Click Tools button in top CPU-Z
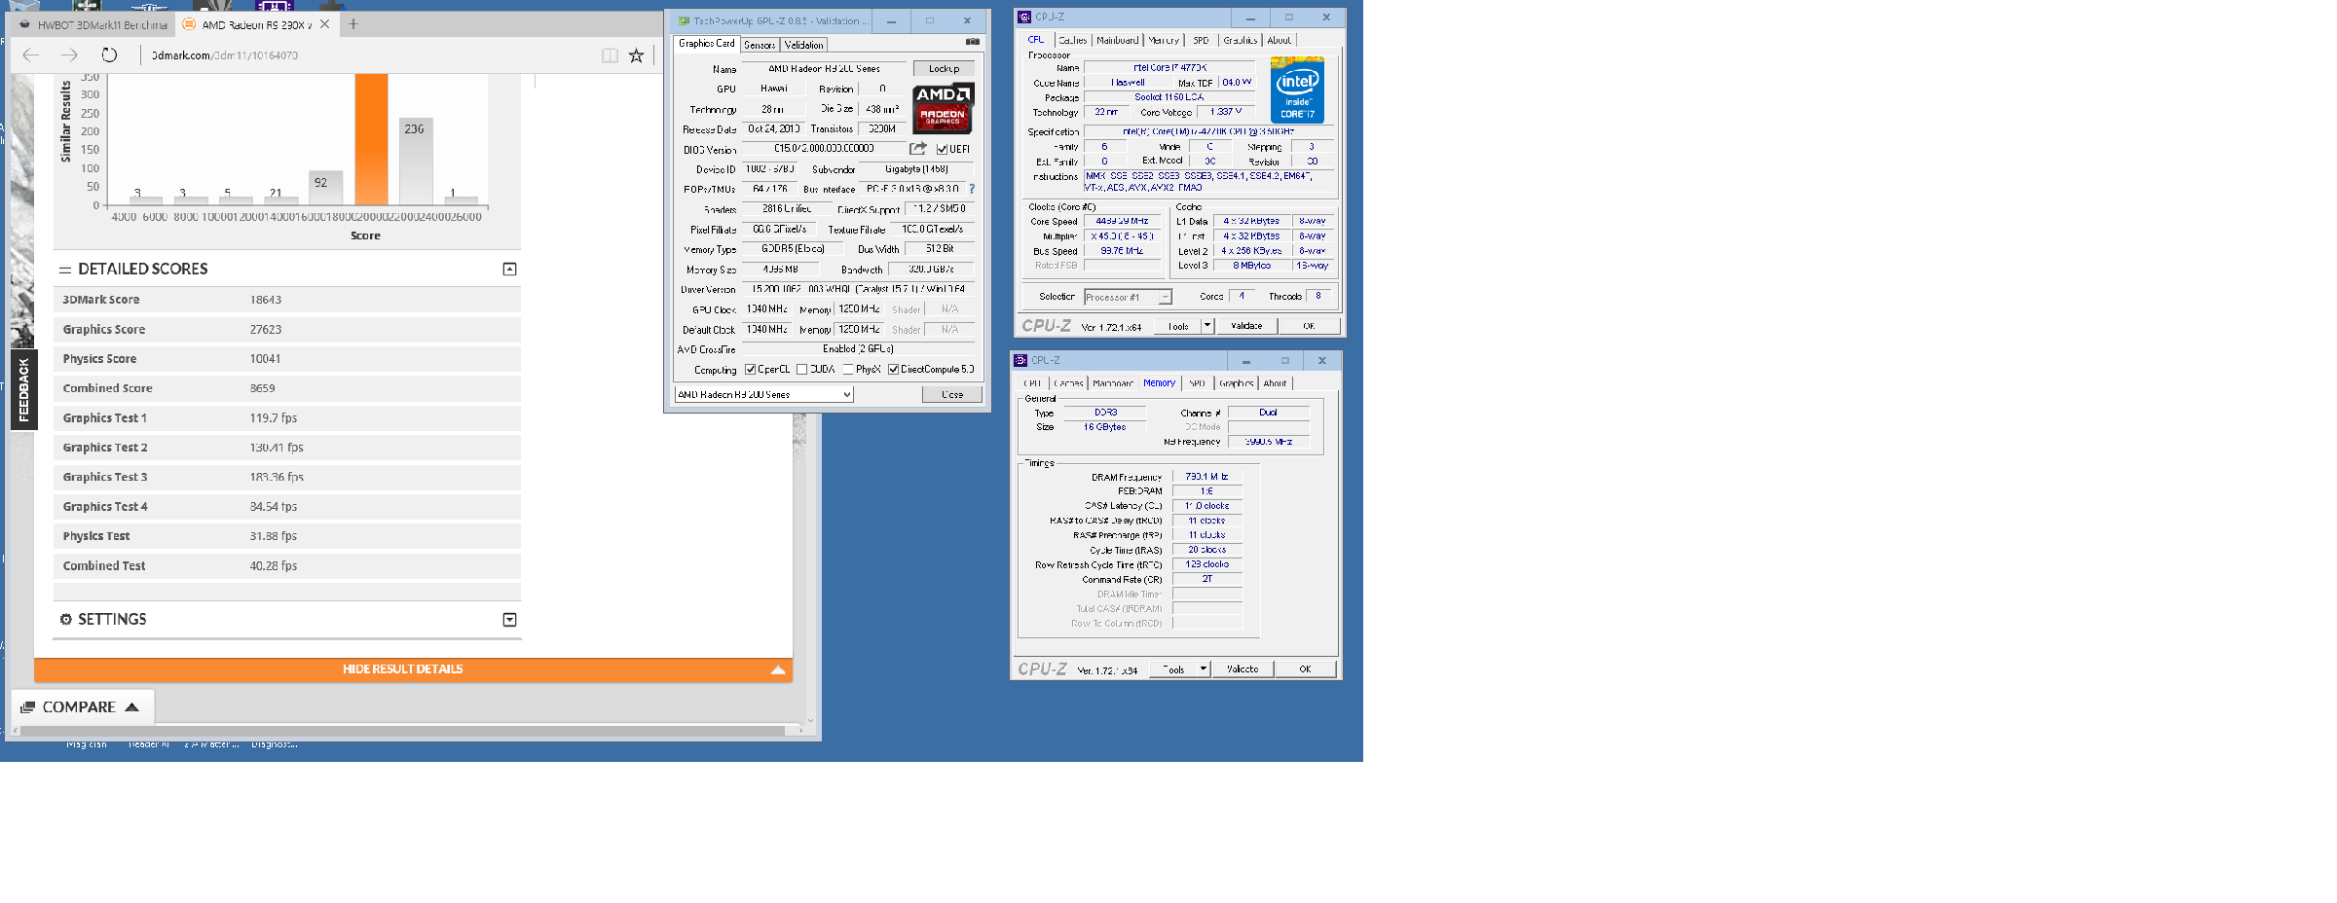 [1178, 326]
